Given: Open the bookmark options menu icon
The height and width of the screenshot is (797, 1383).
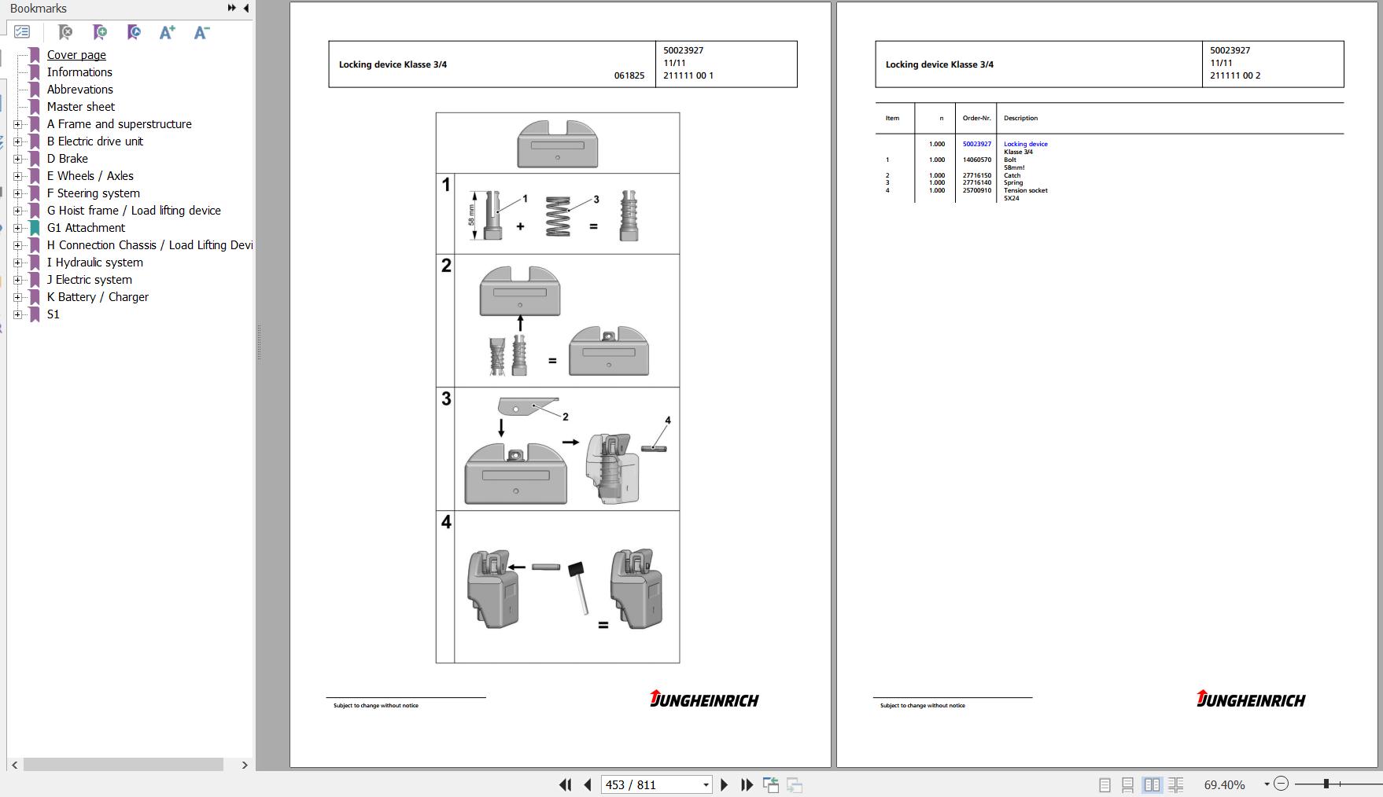Looking at the screenshot, I should pos(22,32).
